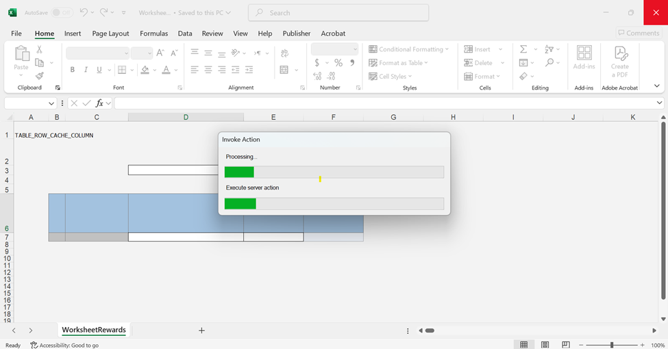Expand the Conditional Formatting dropdown

point(408,49)
